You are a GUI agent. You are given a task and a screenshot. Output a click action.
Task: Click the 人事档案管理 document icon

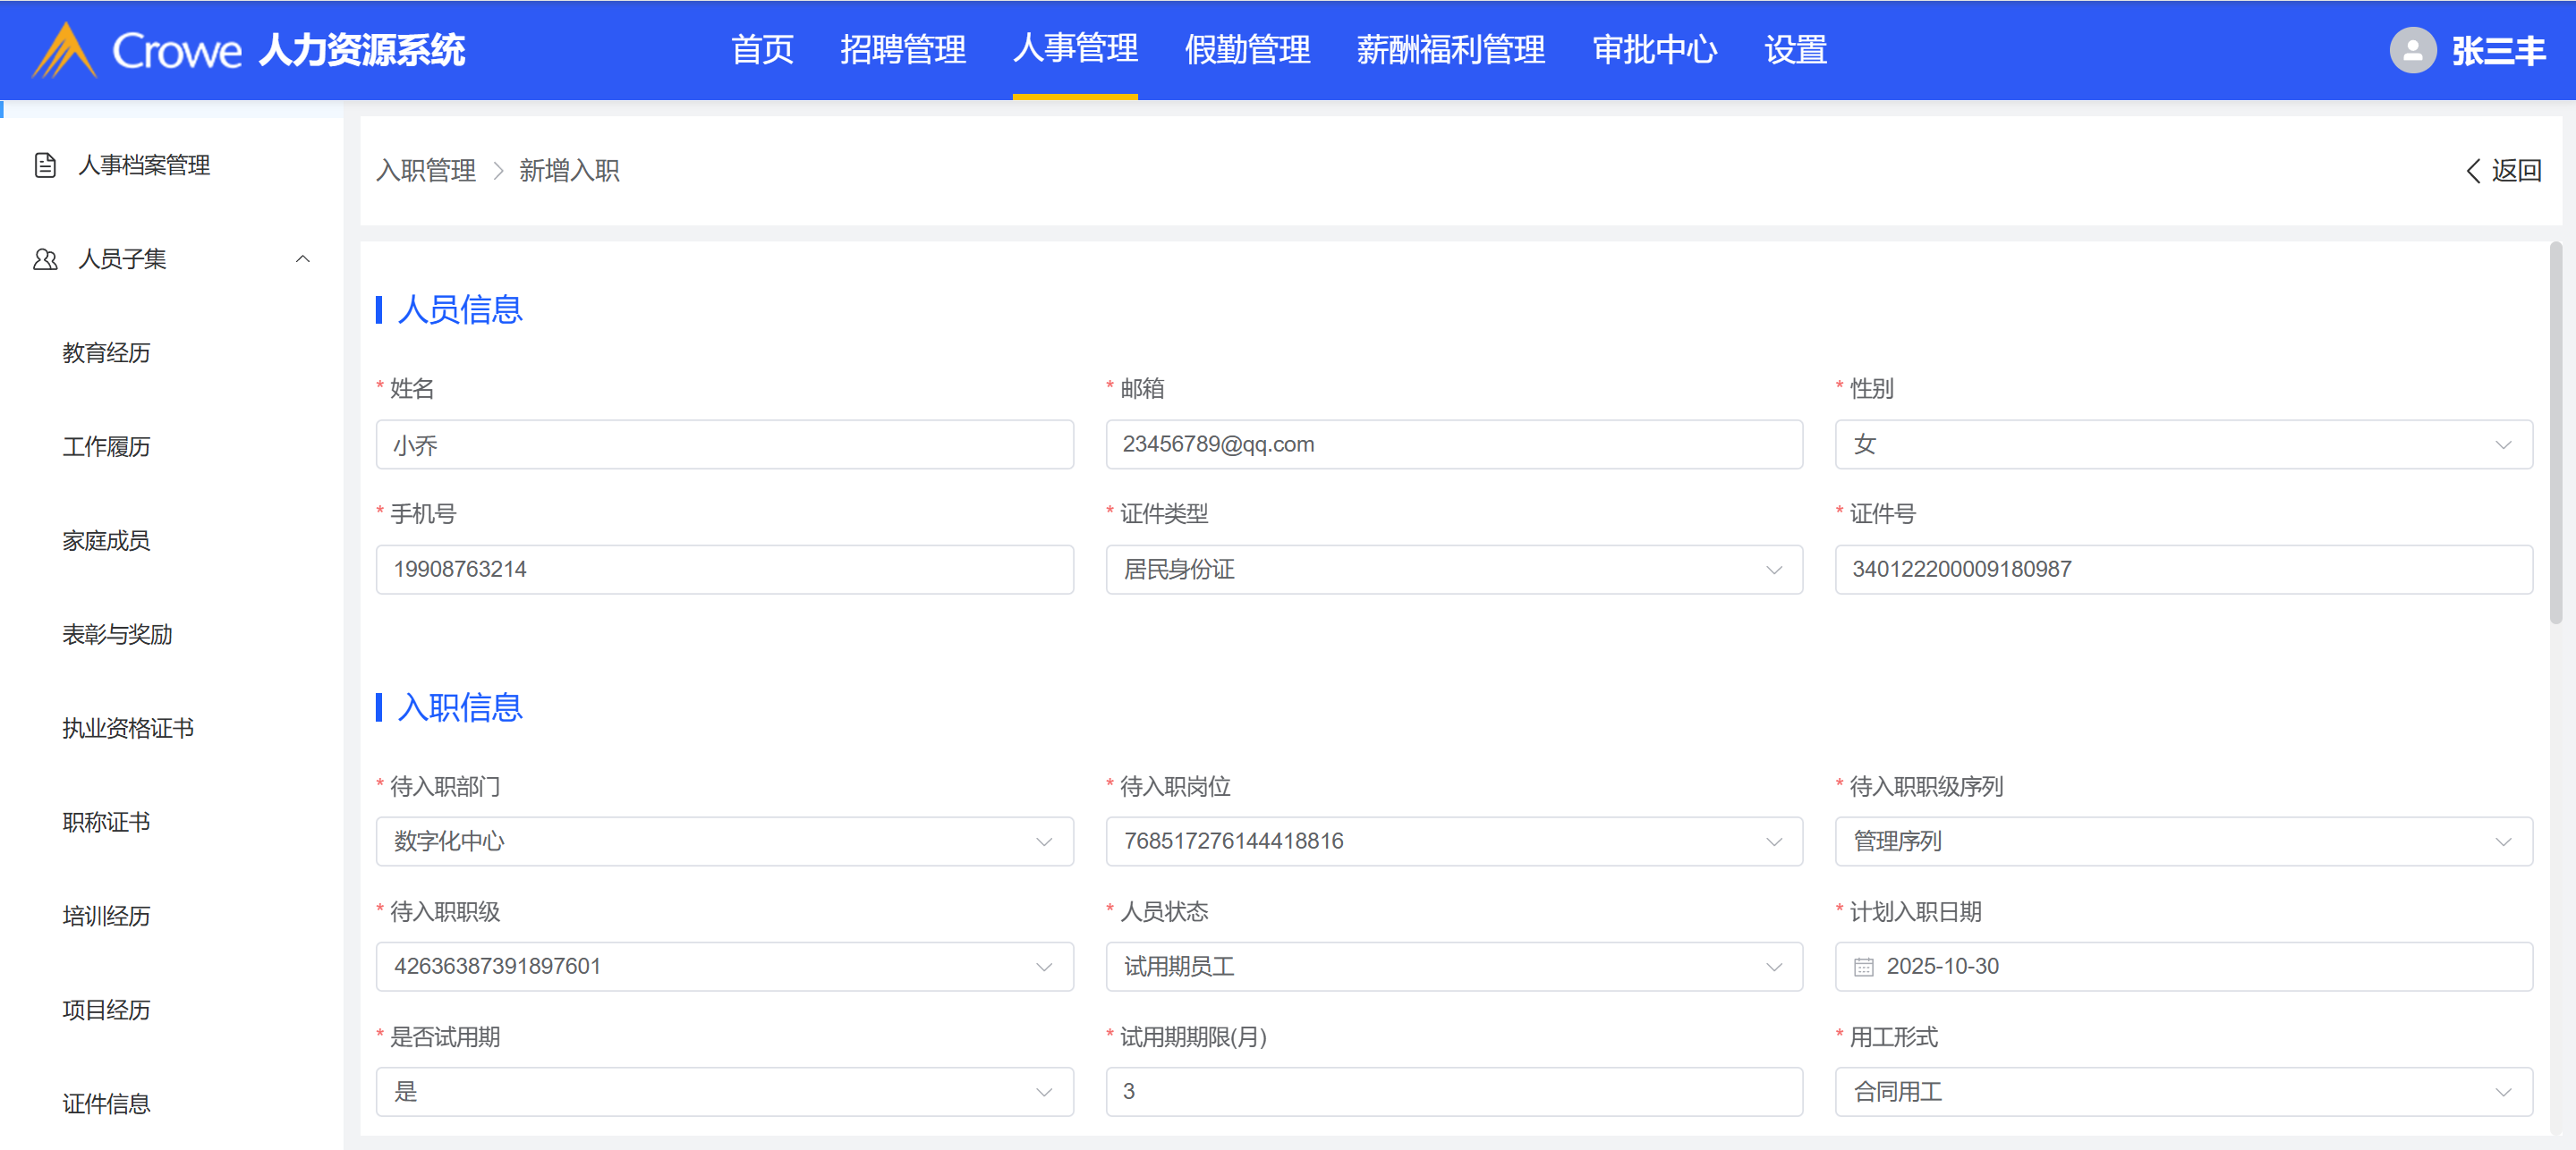(x=45, y=165)
